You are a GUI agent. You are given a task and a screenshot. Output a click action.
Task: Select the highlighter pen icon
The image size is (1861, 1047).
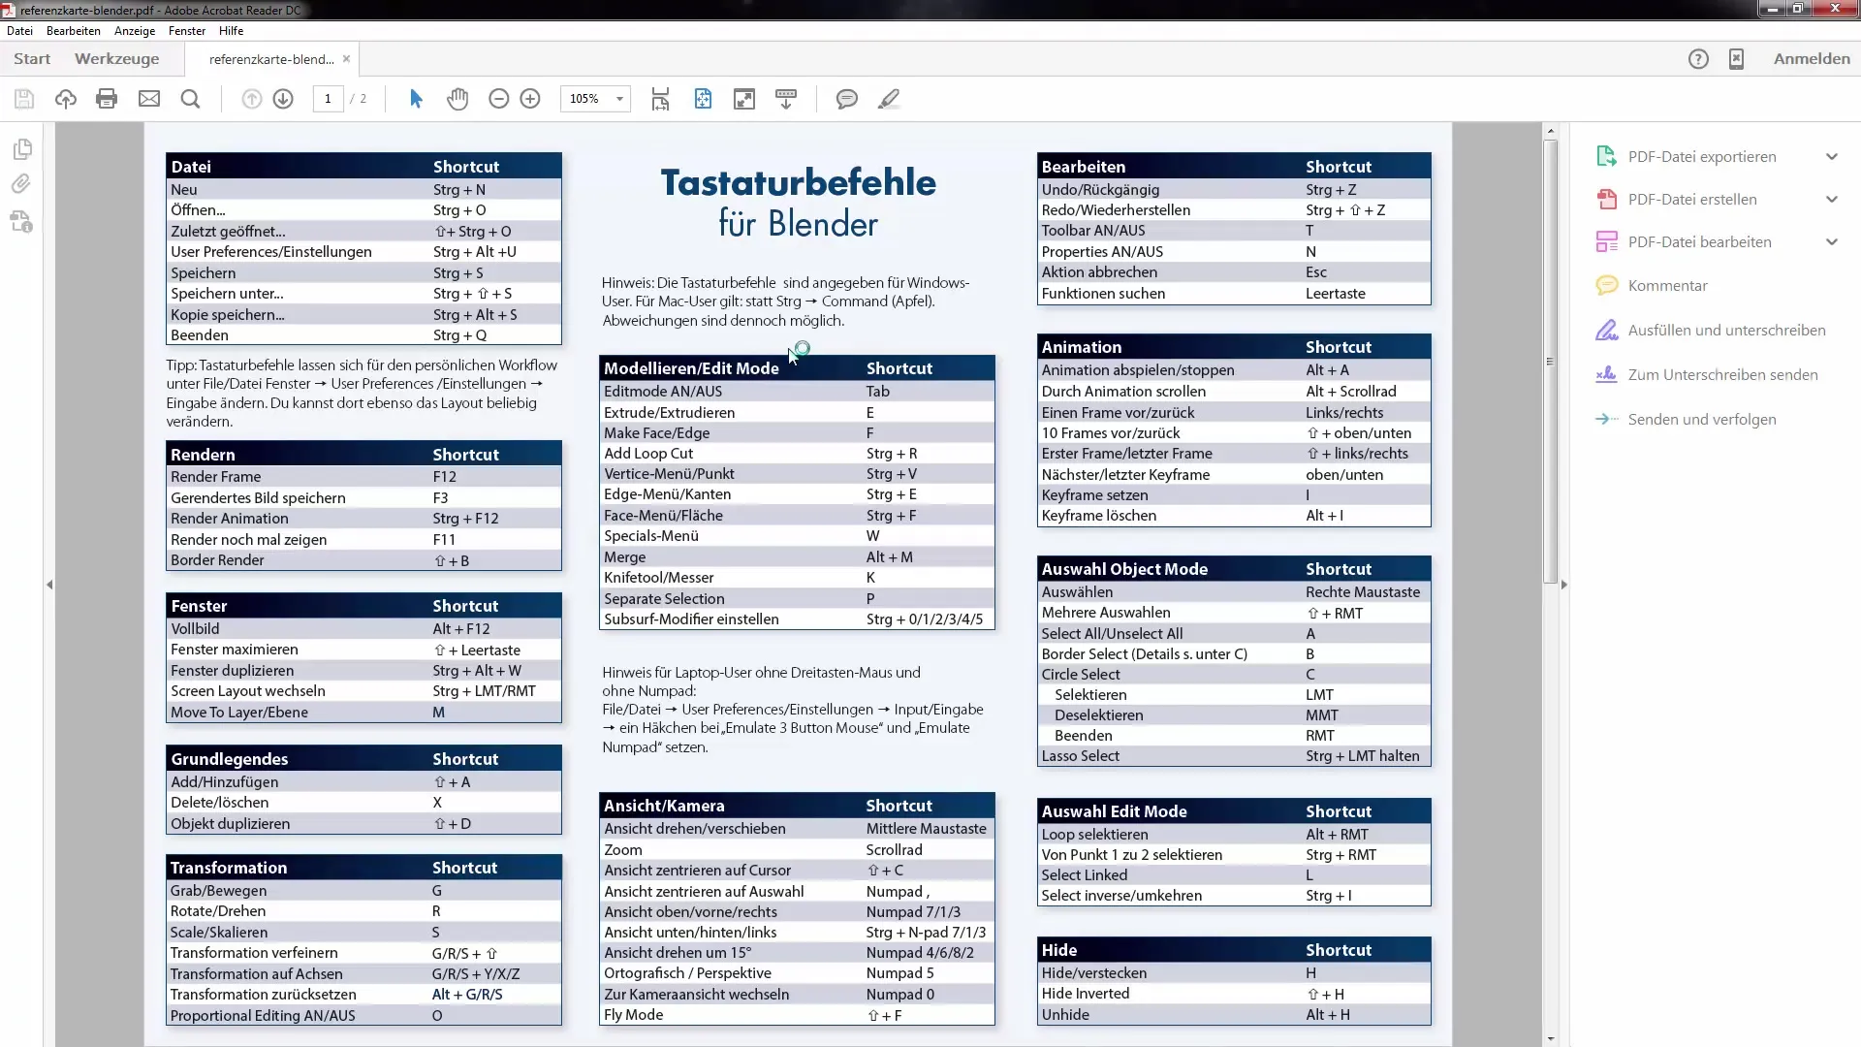pyautogui.click(x=889, y=99)
